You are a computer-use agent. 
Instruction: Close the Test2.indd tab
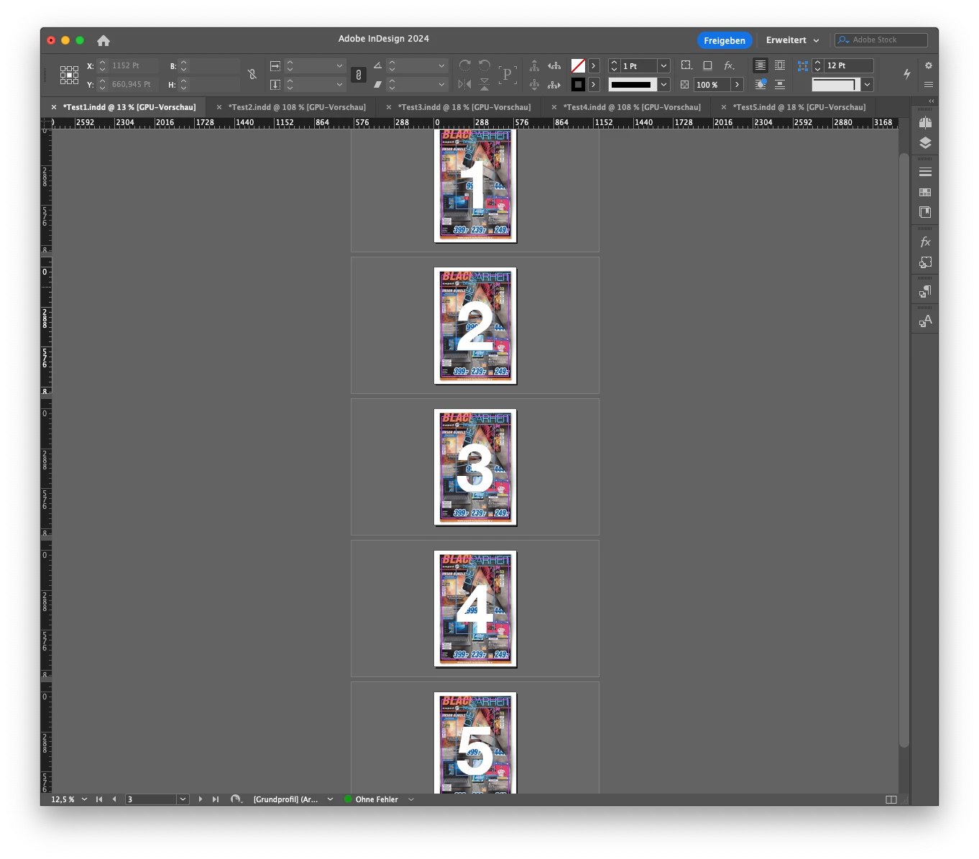(x=219, y=107)
